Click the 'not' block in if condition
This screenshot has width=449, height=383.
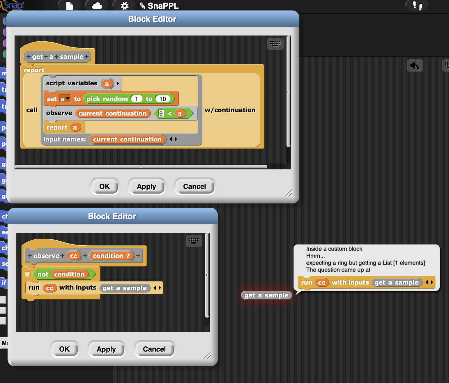pos(43,274)
